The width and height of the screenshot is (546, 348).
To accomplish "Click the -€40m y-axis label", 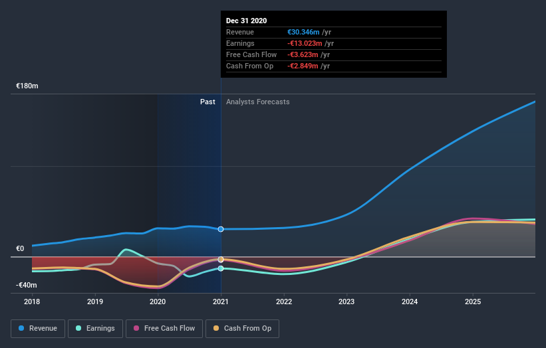I will 27,285.
